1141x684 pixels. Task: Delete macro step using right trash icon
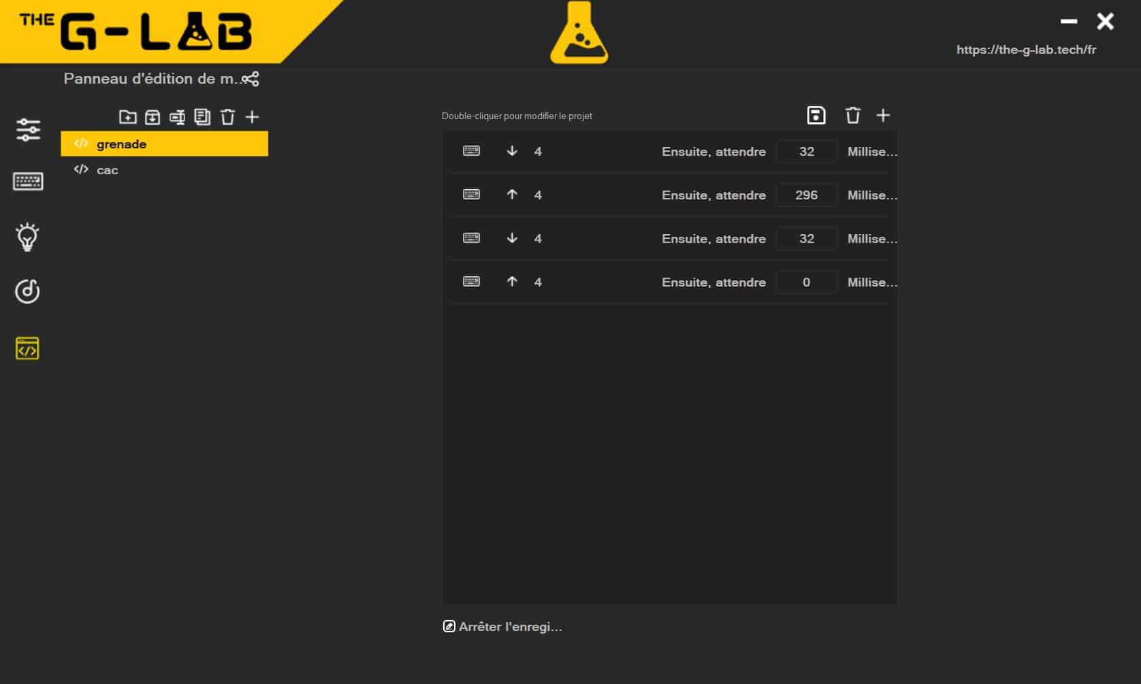point(852,116)
